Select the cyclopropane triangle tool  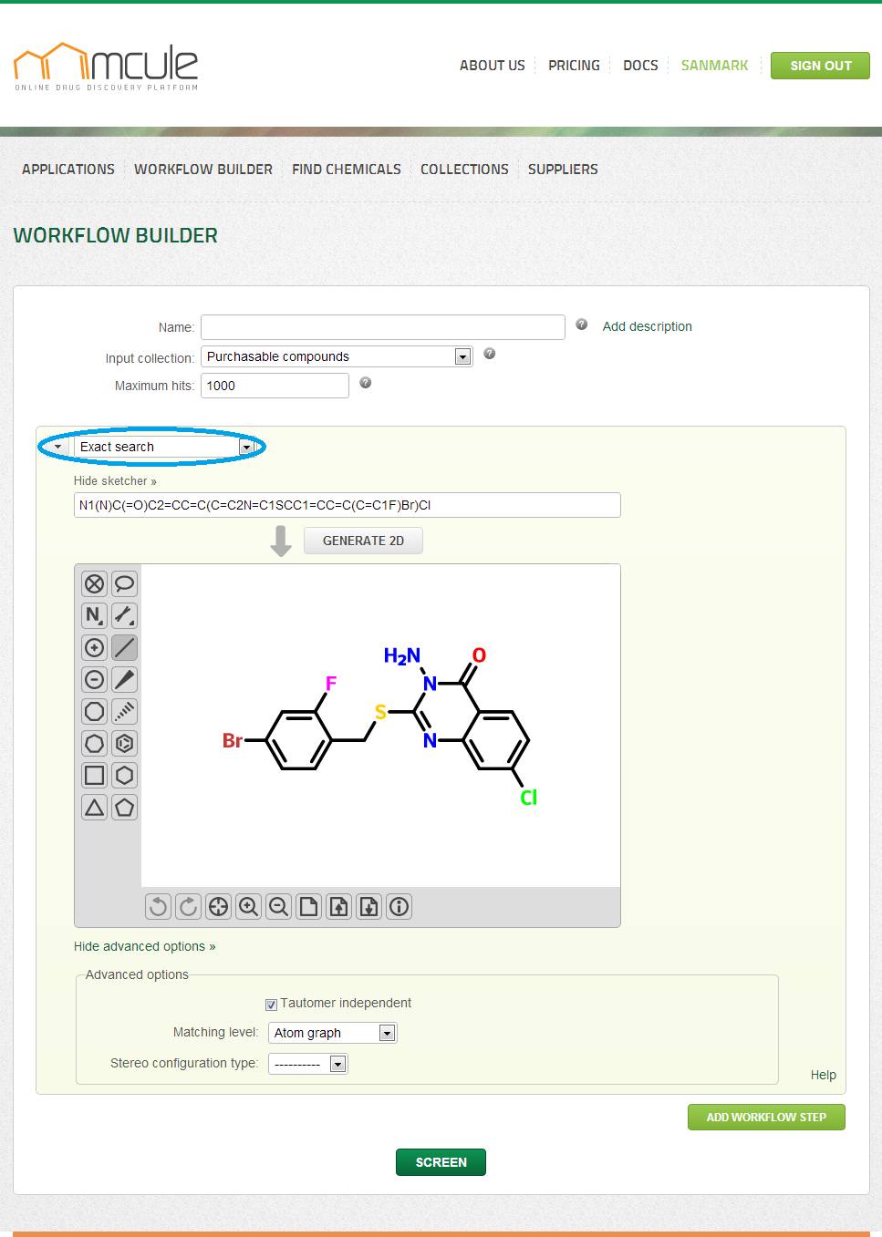coord(94,808)
